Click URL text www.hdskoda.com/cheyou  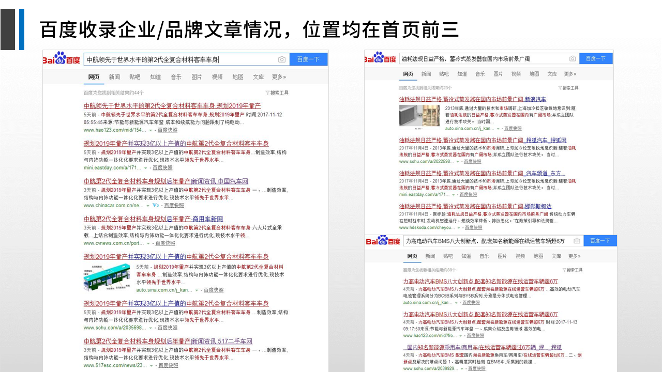click(x=426, y=227)
